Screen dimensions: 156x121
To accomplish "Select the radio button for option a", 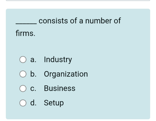I will tap(23, 59).
